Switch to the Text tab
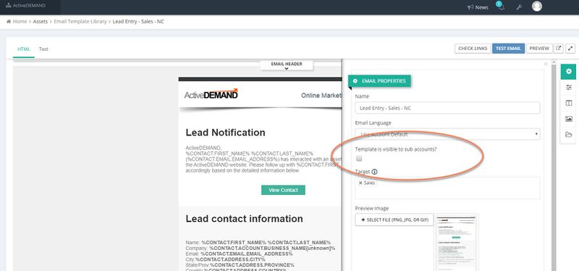Viewport: 579px width, 271px height. [x=43, y=49]
